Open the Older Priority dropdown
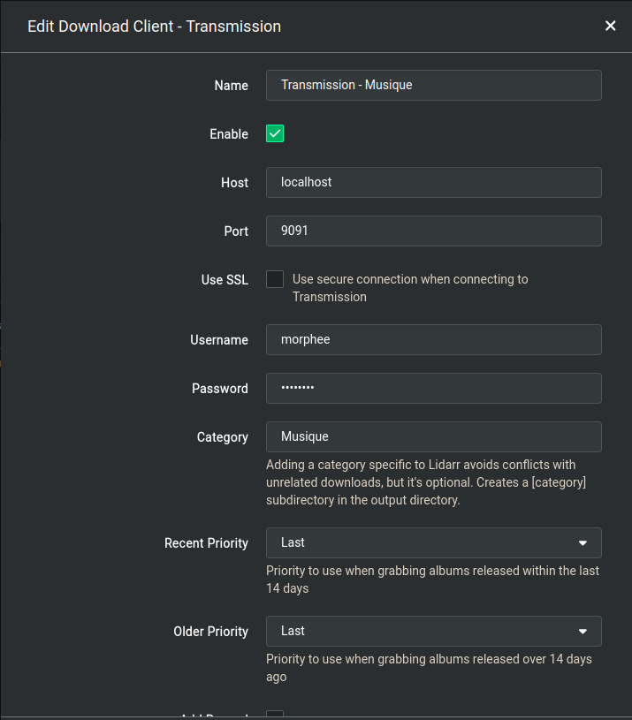 coord(433,631)
